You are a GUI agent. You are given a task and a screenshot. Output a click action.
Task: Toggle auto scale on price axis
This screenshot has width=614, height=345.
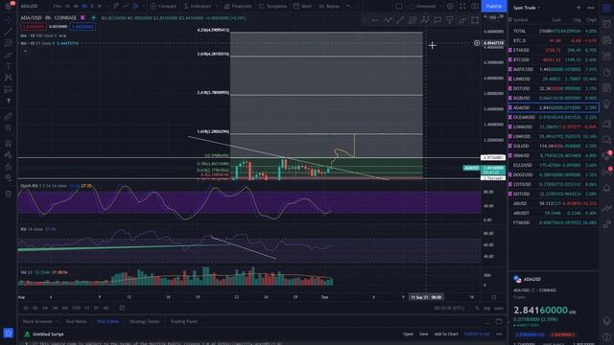[x=498, y=309]
